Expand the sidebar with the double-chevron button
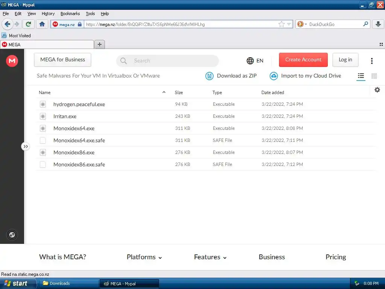Viewport: 385px width, 289px height. (26, 146)
